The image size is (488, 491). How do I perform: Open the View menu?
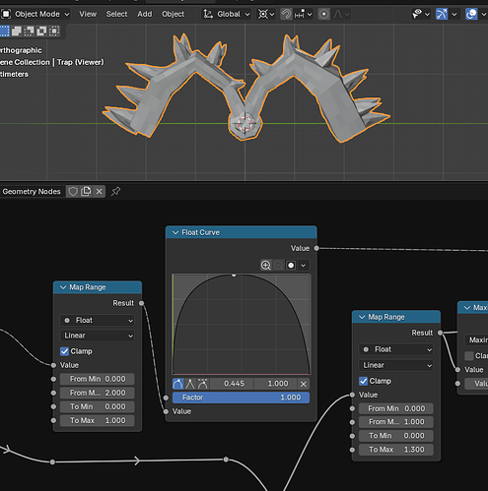pyautogui.click(x=88, y=14)
